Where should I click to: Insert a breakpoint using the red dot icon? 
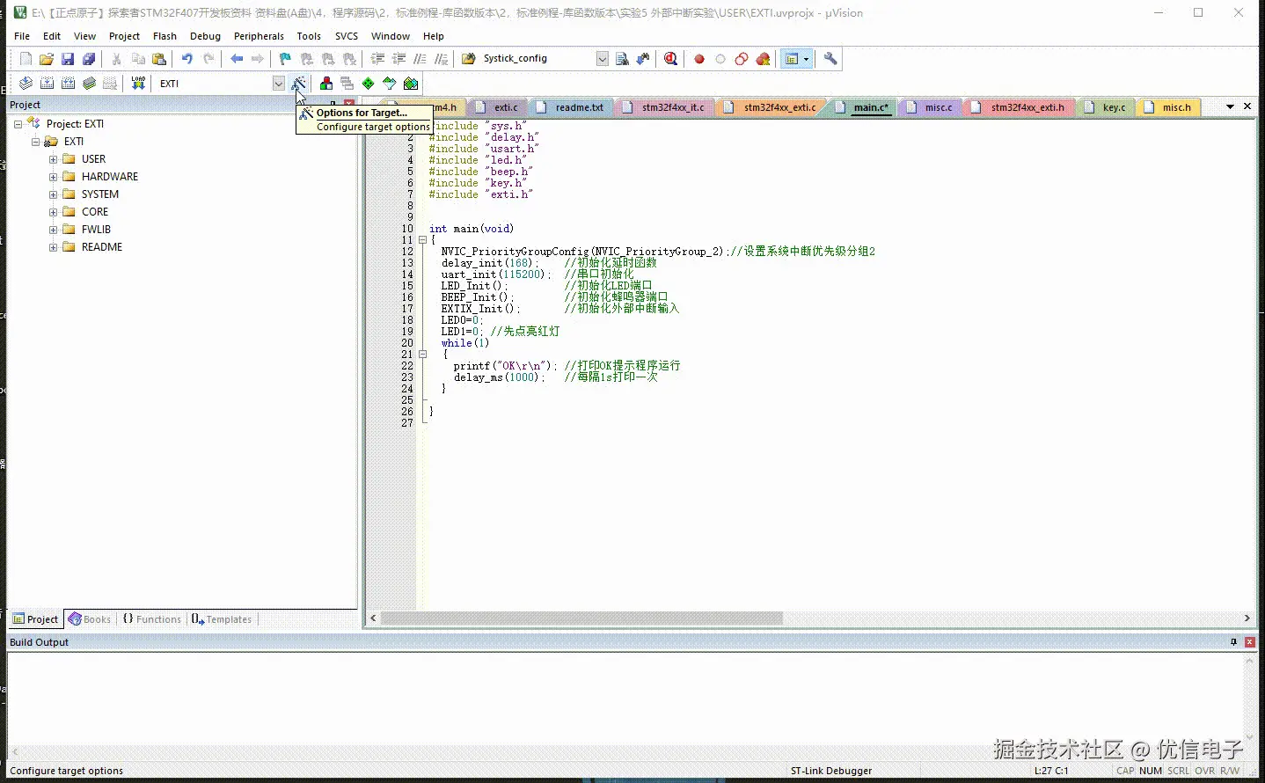(699, 59)
